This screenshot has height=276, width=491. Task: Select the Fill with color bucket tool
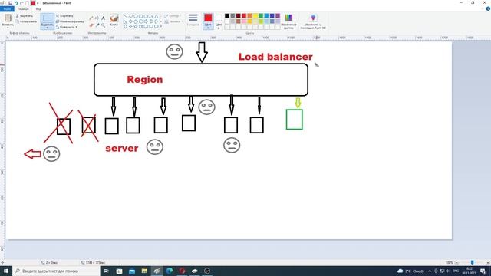coord(97,18)
